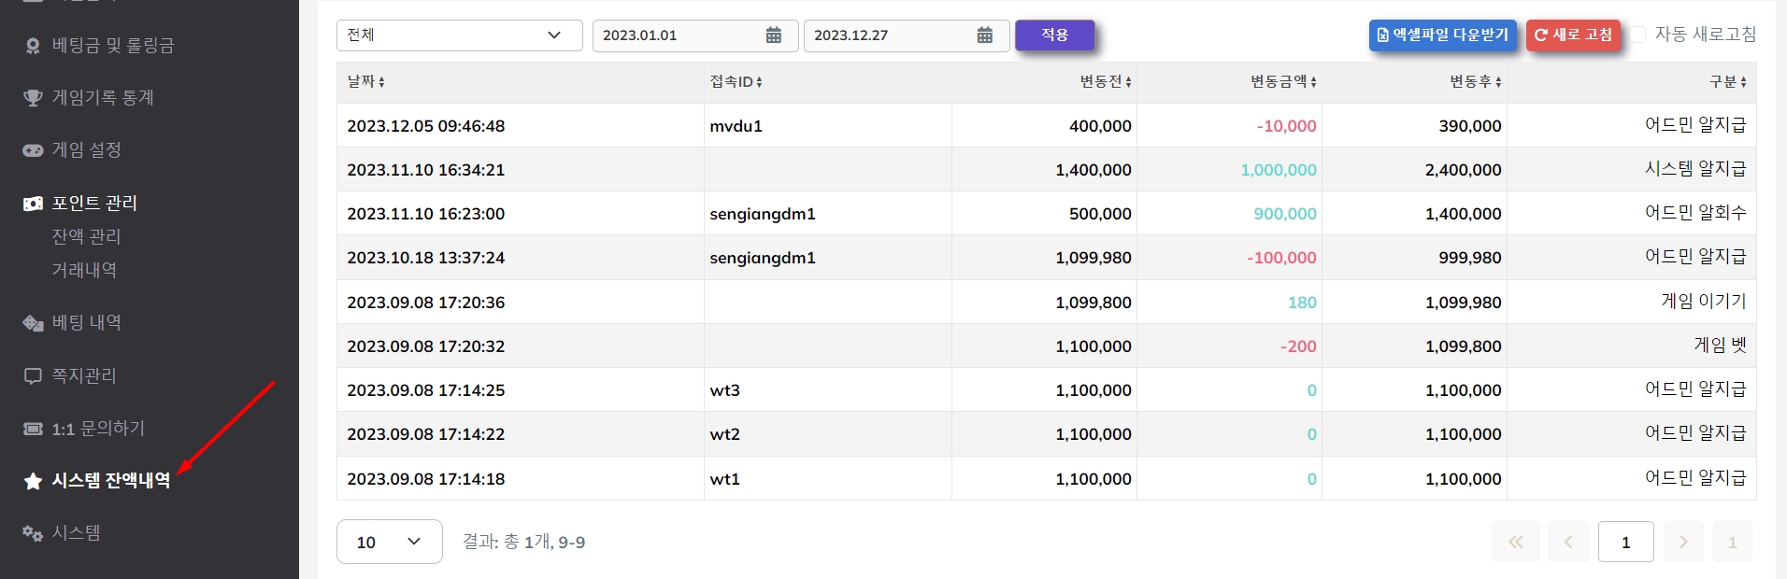
Task: Expand the rows-per-page dropdown showing 10
Action: point(389,542)
